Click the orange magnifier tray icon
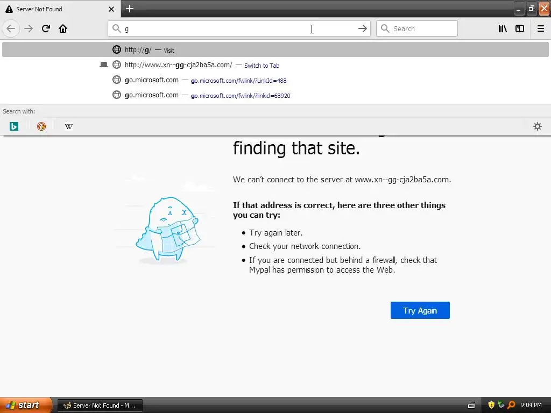 511,405
